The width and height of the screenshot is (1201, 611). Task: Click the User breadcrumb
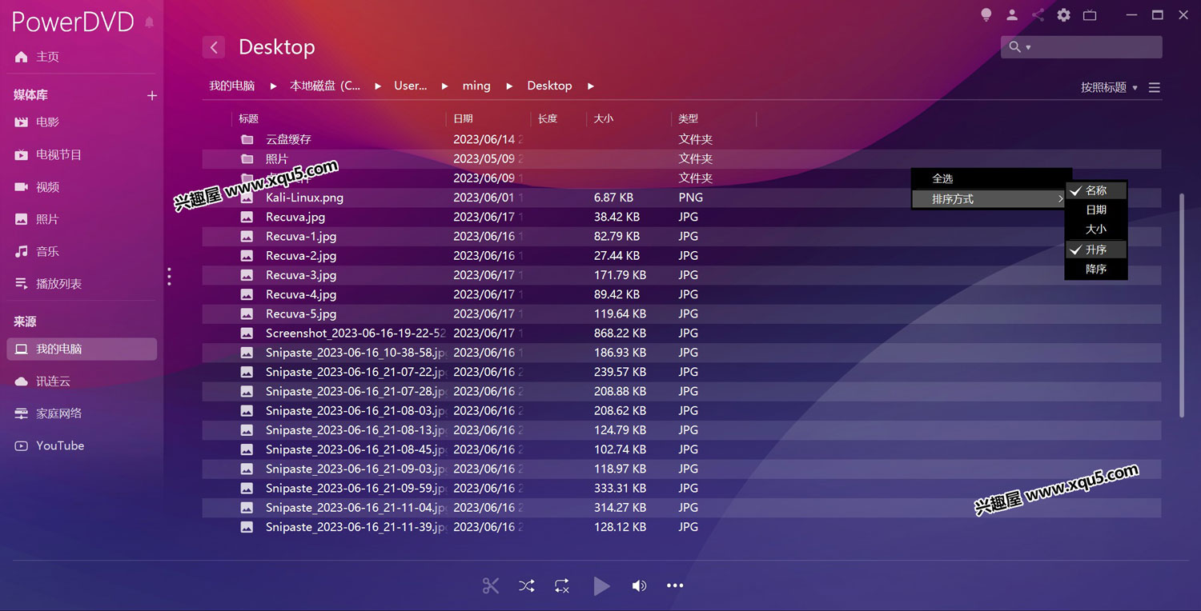(x=411, y=86)
